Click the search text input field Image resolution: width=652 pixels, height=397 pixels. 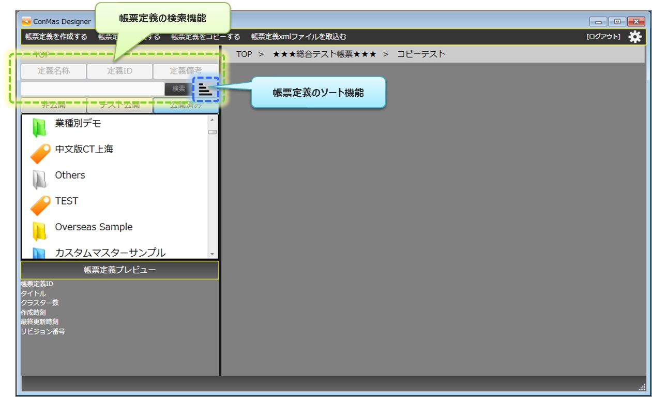click(93, 89)
